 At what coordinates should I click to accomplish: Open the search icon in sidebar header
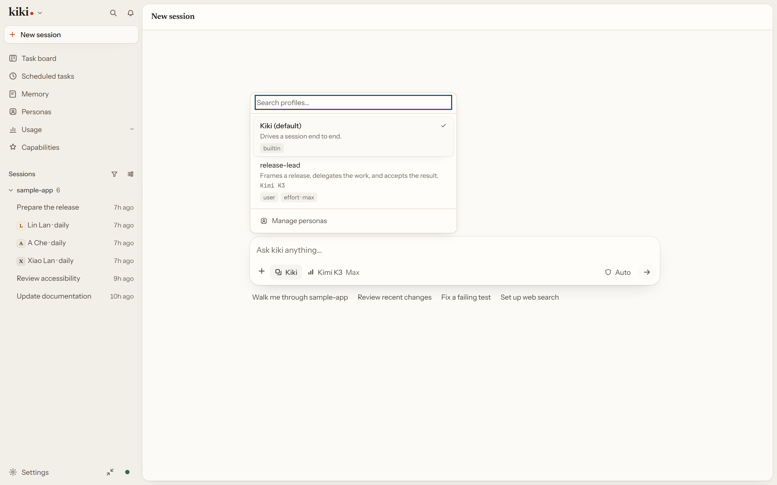[x=113, y=13]
